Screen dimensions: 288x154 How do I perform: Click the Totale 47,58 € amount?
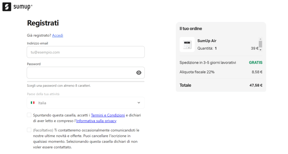click(x=256, y=85)
